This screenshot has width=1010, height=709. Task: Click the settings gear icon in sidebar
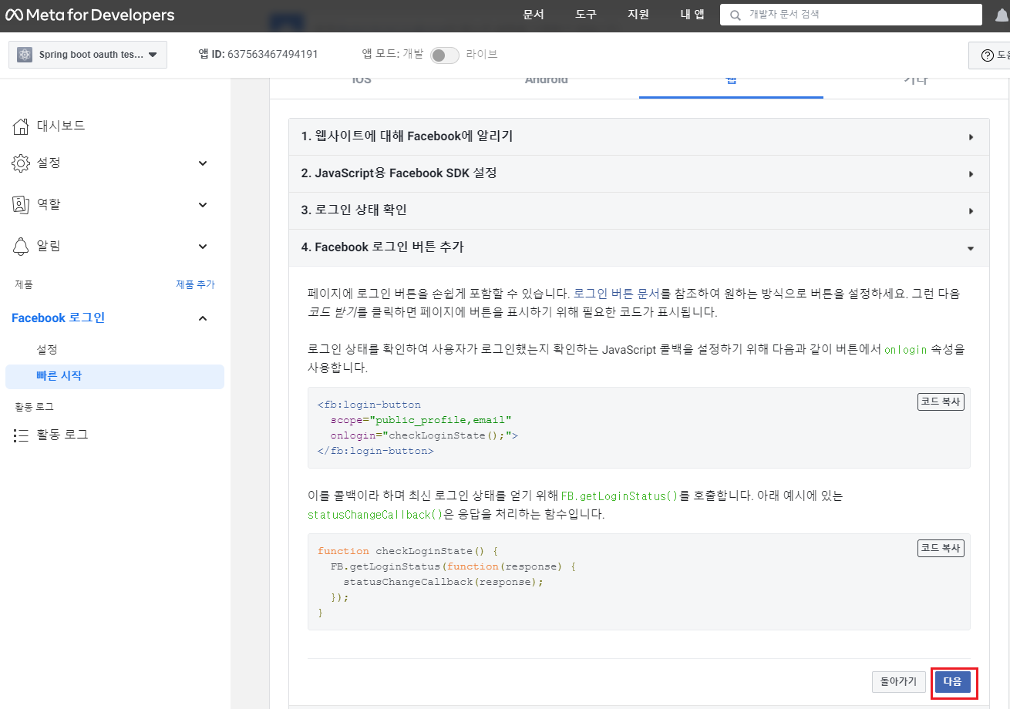pos(20,163)
